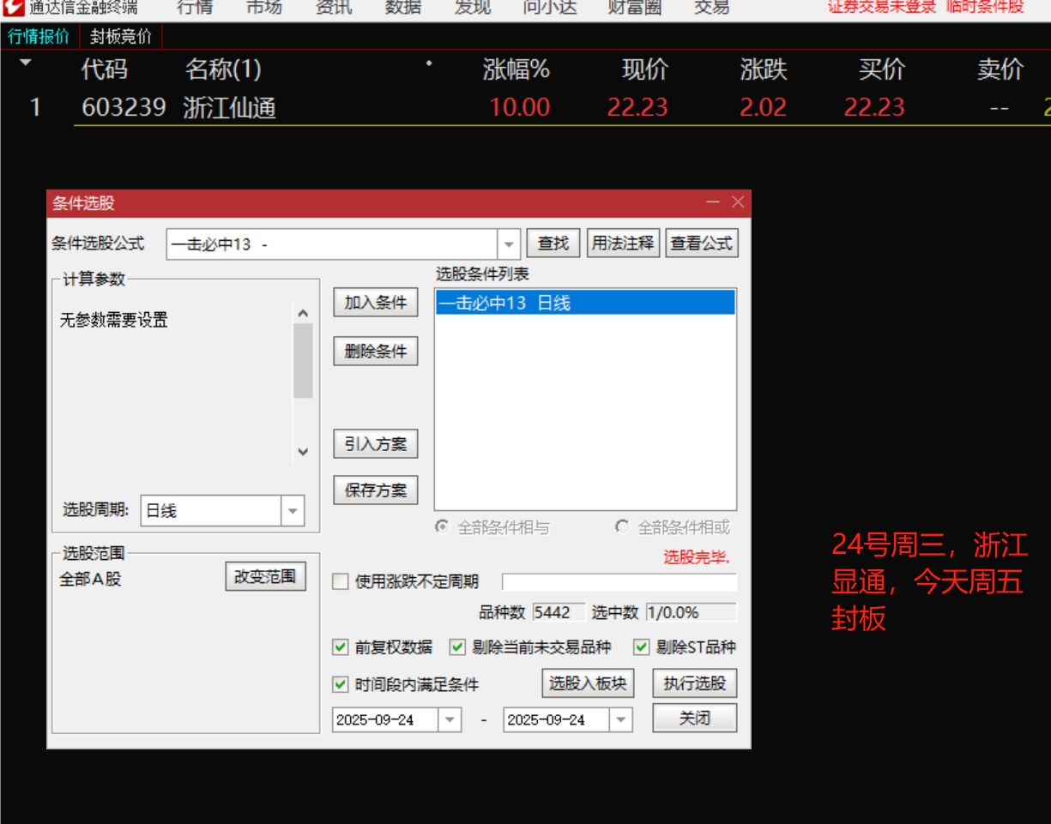The height and width of the screenshot is (824, 1051).
Task: Sort by 名称(1) column header
Action: pos(223,69)
